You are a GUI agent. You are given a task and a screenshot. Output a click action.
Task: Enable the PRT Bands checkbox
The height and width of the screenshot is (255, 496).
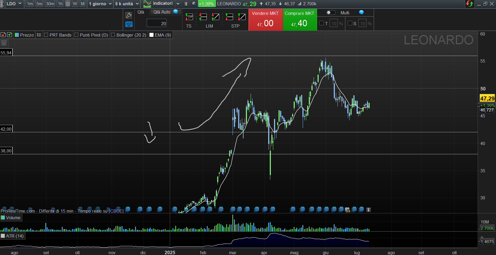pyautogui.click(x=46, y=35)
